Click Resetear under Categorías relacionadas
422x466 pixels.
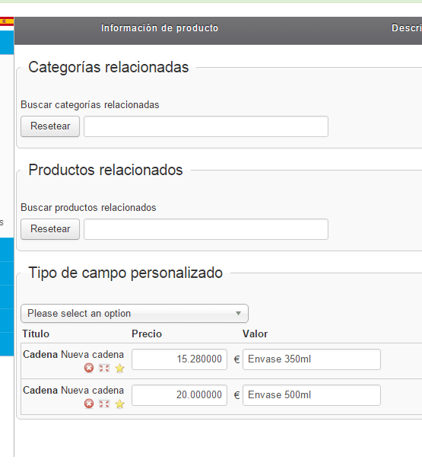pyautogui.click(x=50, y=126)
